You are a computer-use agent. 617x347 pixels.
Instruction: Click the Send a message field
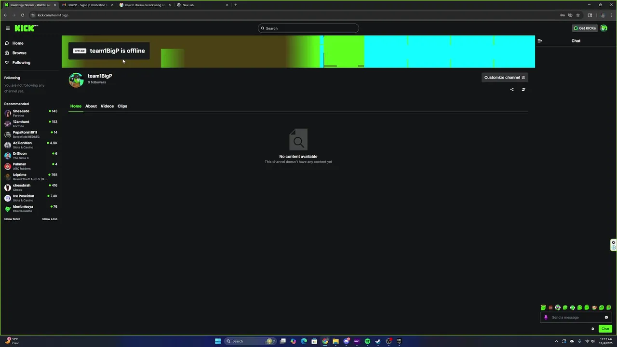tap(576, 317)
